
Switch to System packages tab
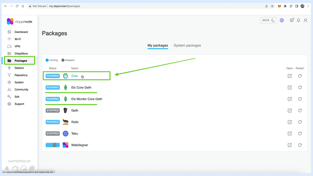pyautogui.click(x=187, y=45)
